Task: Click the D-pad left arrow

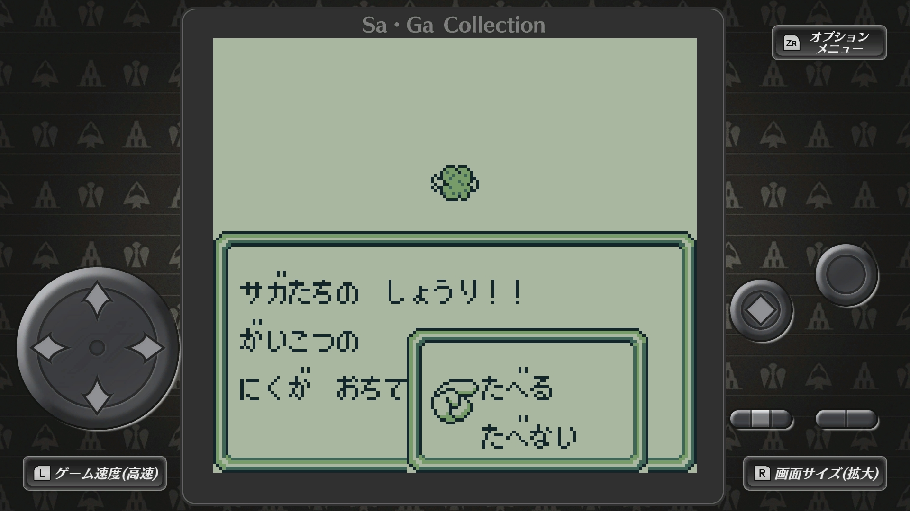Action: [49, 348]
